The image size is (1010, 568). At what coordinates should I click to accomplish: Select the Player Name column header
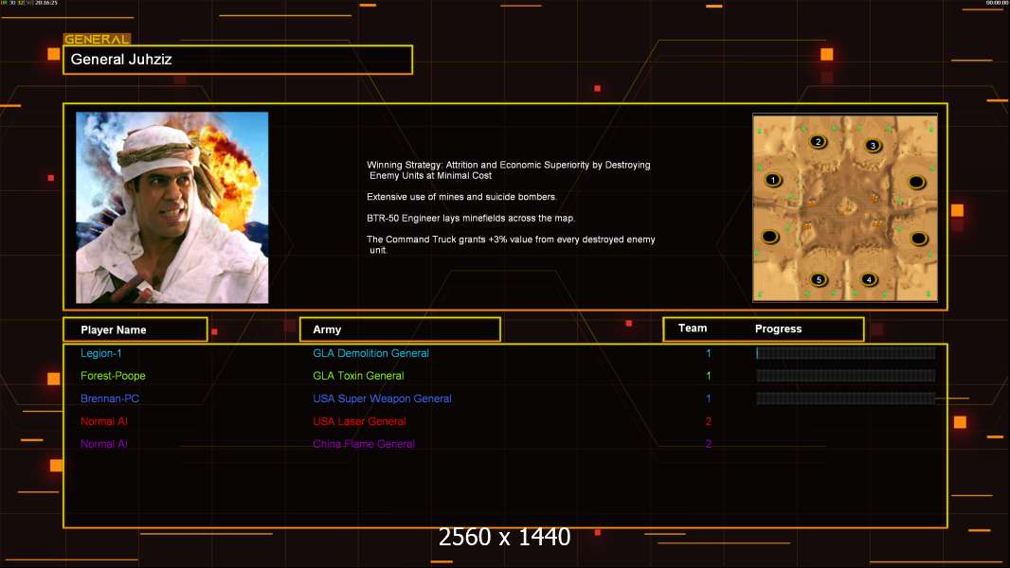(x=135, y=329)
